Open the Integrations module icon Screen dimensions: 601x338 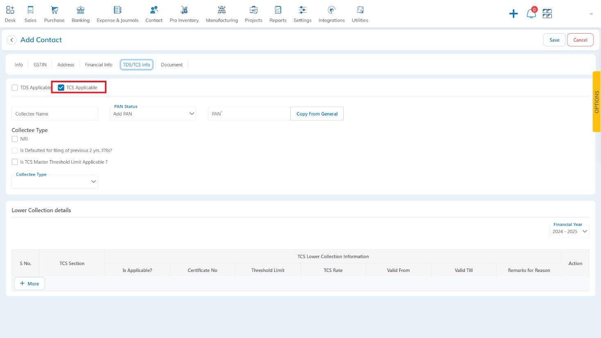coord(332,10)
